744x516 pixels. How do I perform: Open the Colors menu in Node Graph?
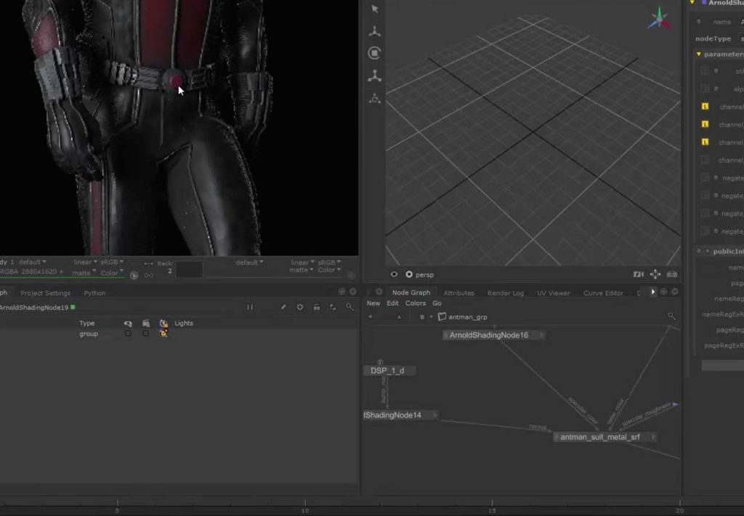[x=416, y=303]
